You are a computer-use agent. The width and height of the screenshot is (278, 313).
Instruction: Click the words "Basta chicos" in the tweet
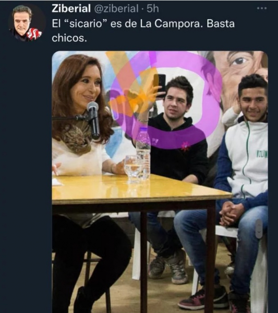(143, 31)
